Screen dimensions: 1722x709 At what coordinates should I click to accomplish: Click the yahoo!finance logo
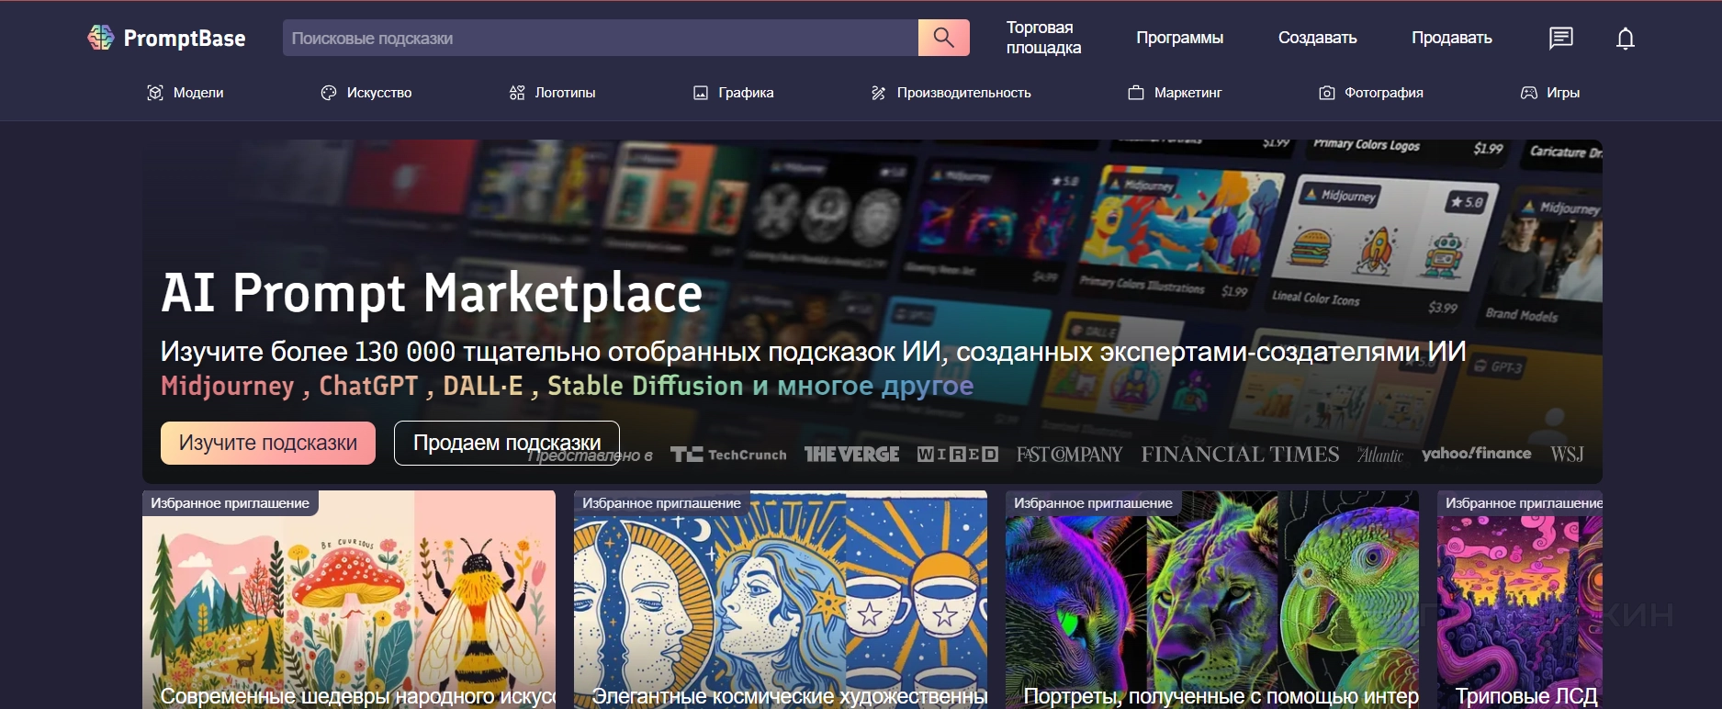click(1477, 454)
